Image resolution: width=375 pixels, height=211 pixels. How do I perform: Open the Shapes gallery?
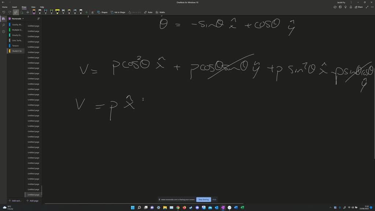pyautogui.click(x=103, y=12)
